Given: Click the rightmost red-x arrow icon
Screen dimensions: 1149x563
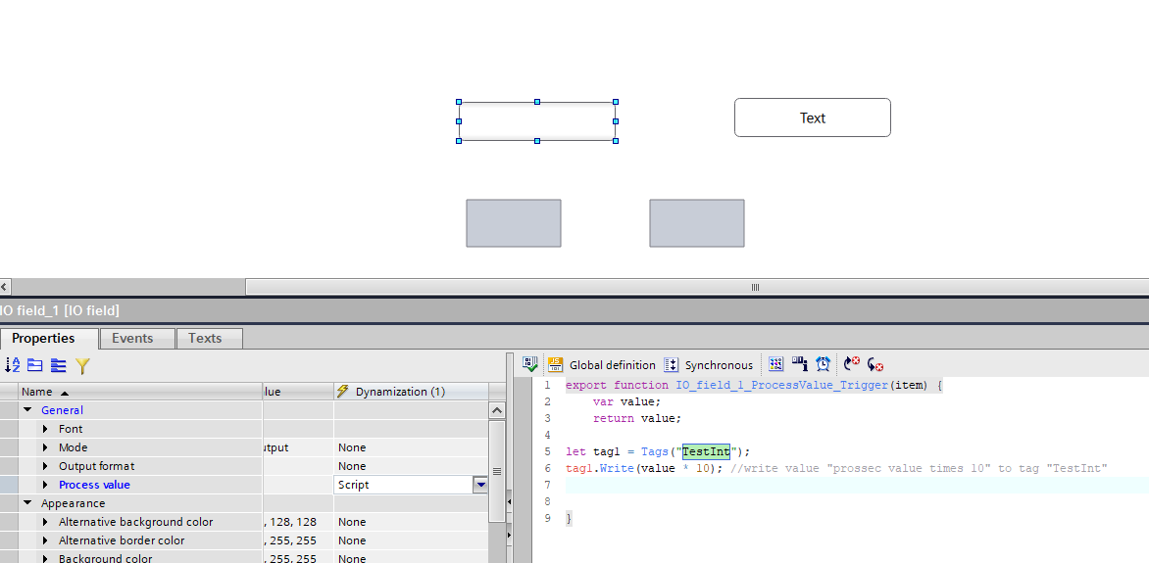Looking at the screenshot, I should [875, 364].
